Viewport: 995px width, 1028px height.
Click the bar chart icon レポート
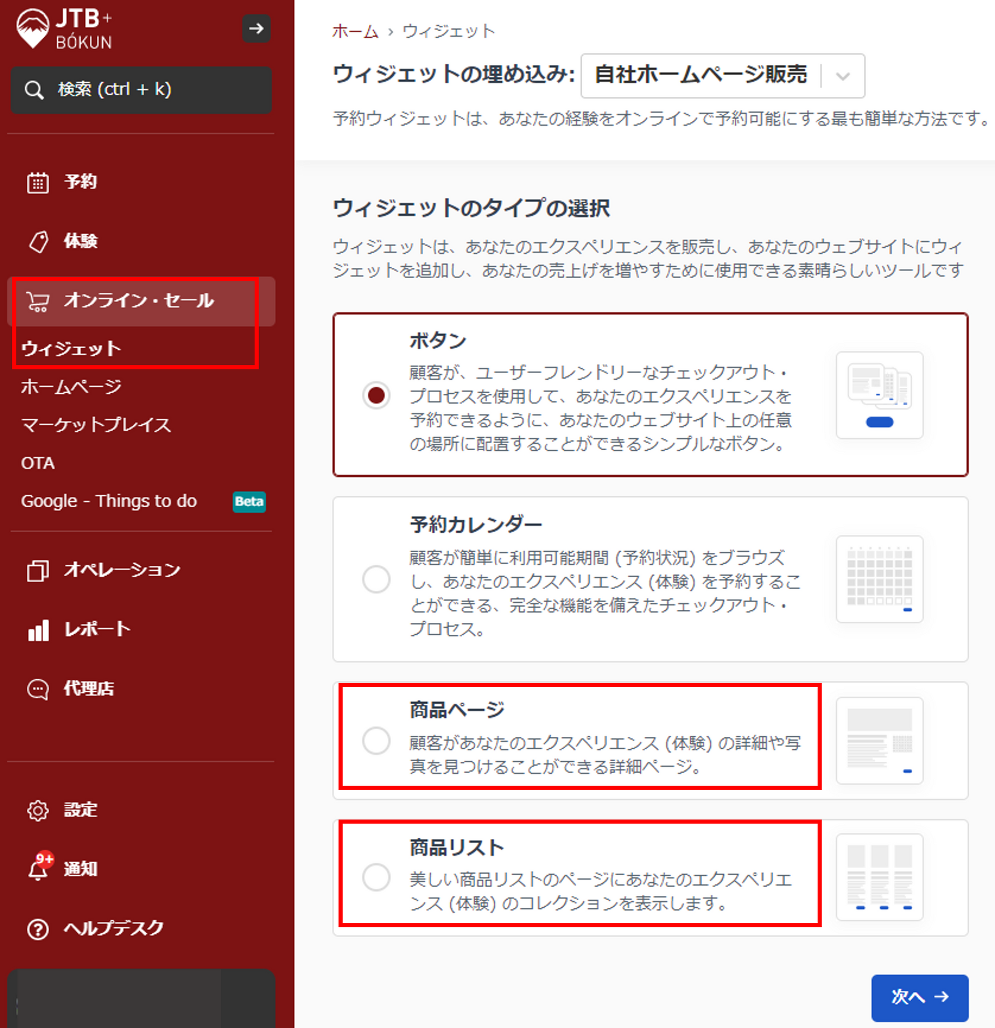click(x=38, y=630)
